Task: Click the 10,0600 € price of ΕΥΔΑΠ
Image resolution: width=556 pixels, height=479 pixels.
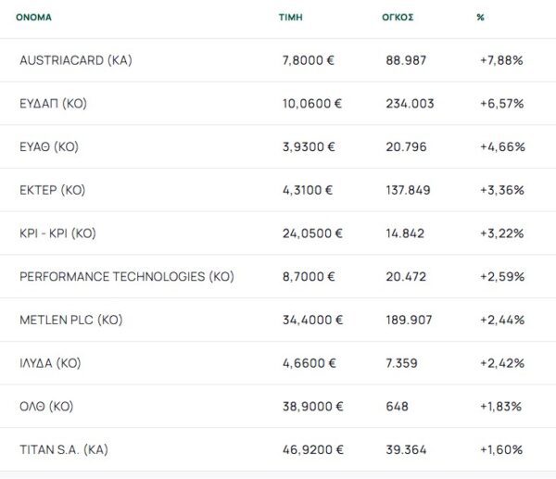Action: point(312,104)
